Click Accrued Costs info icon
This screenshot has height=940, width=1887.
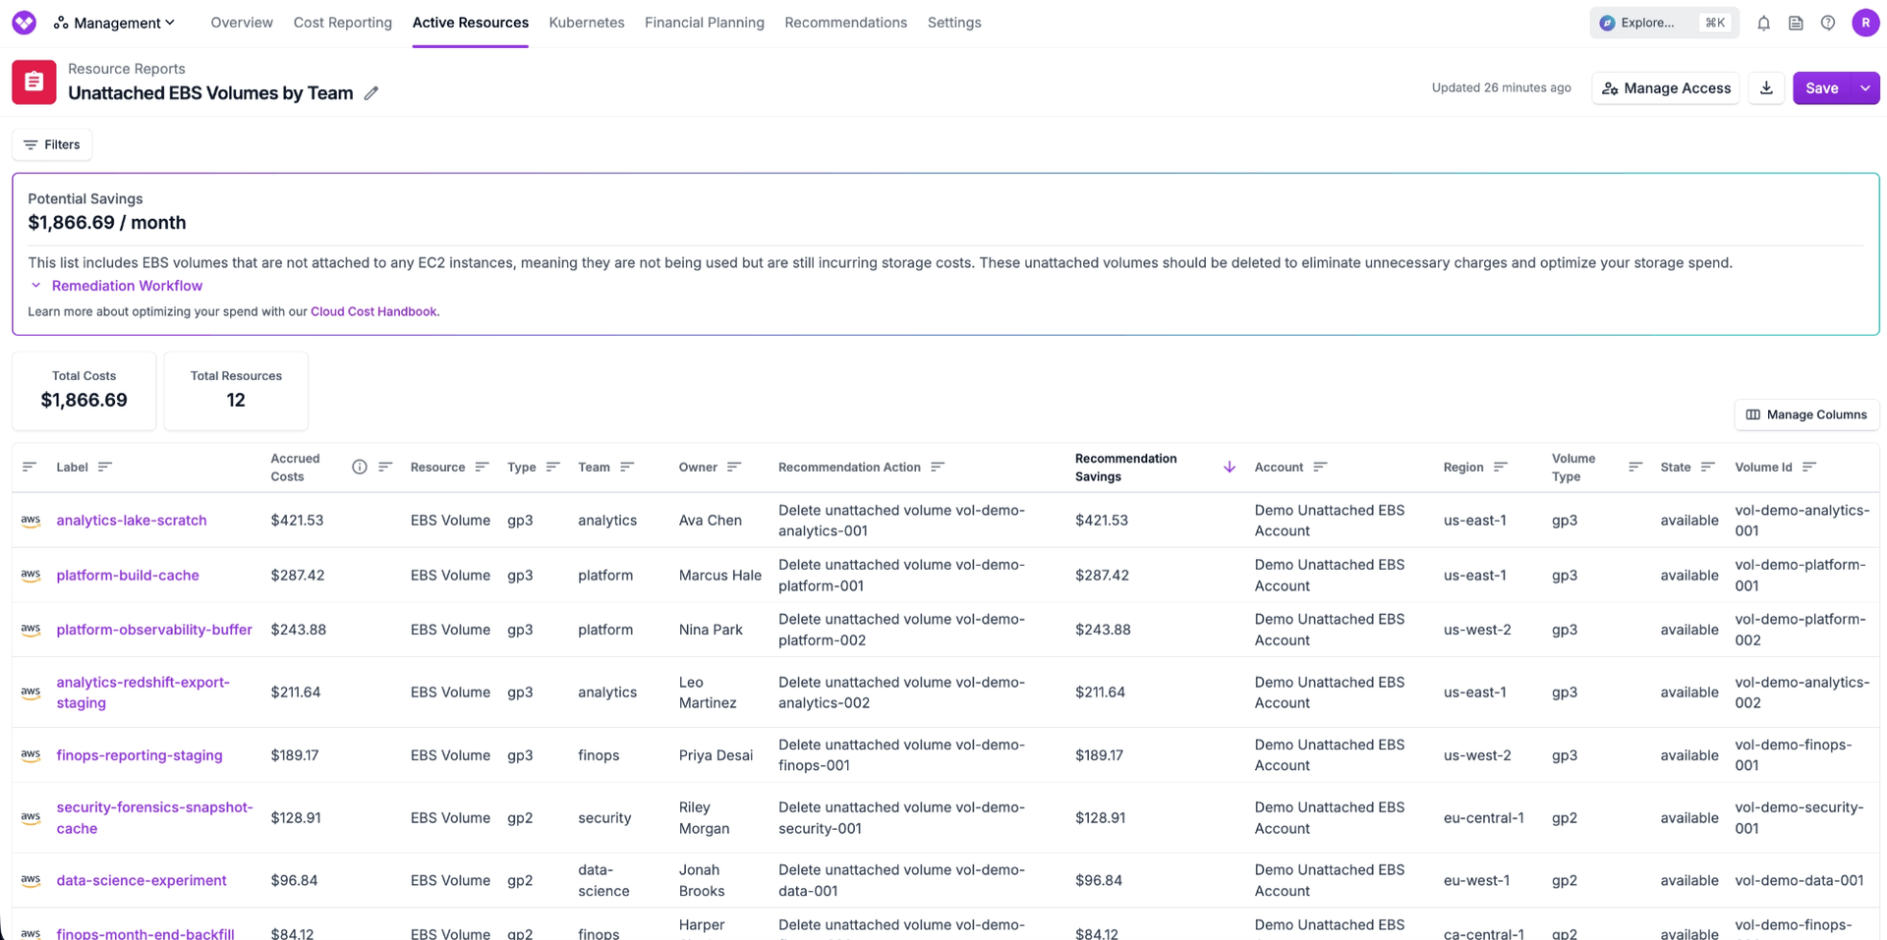point(360,467)
